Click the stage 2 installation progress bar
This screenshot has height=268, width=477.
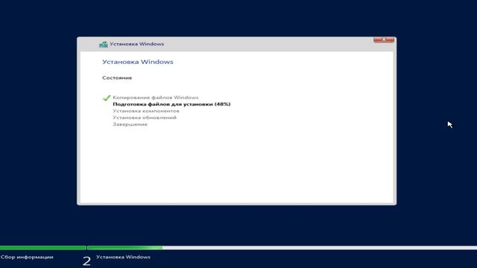click(x=282, y=248)
